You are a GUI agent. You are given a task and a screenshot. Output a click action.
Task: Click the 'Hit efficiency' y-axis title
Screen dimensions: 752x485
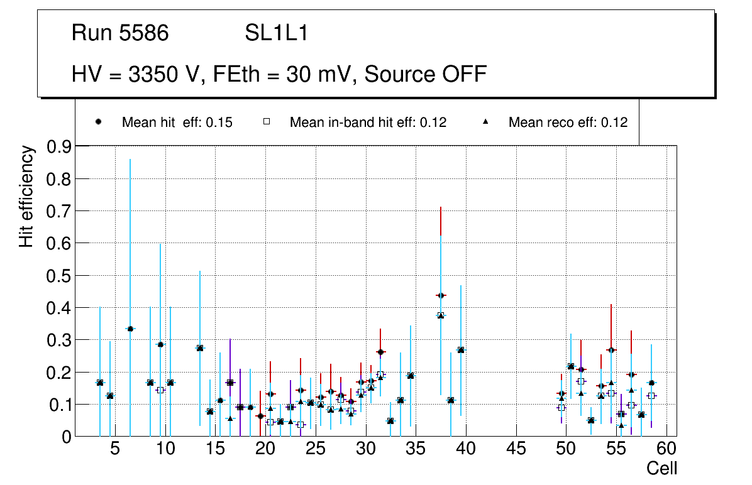pyautogui.click(x=26, y=196)
